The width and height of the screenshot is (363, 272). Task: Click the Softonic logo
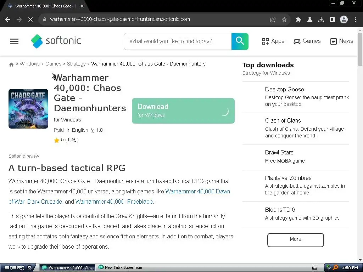[56, 41]
